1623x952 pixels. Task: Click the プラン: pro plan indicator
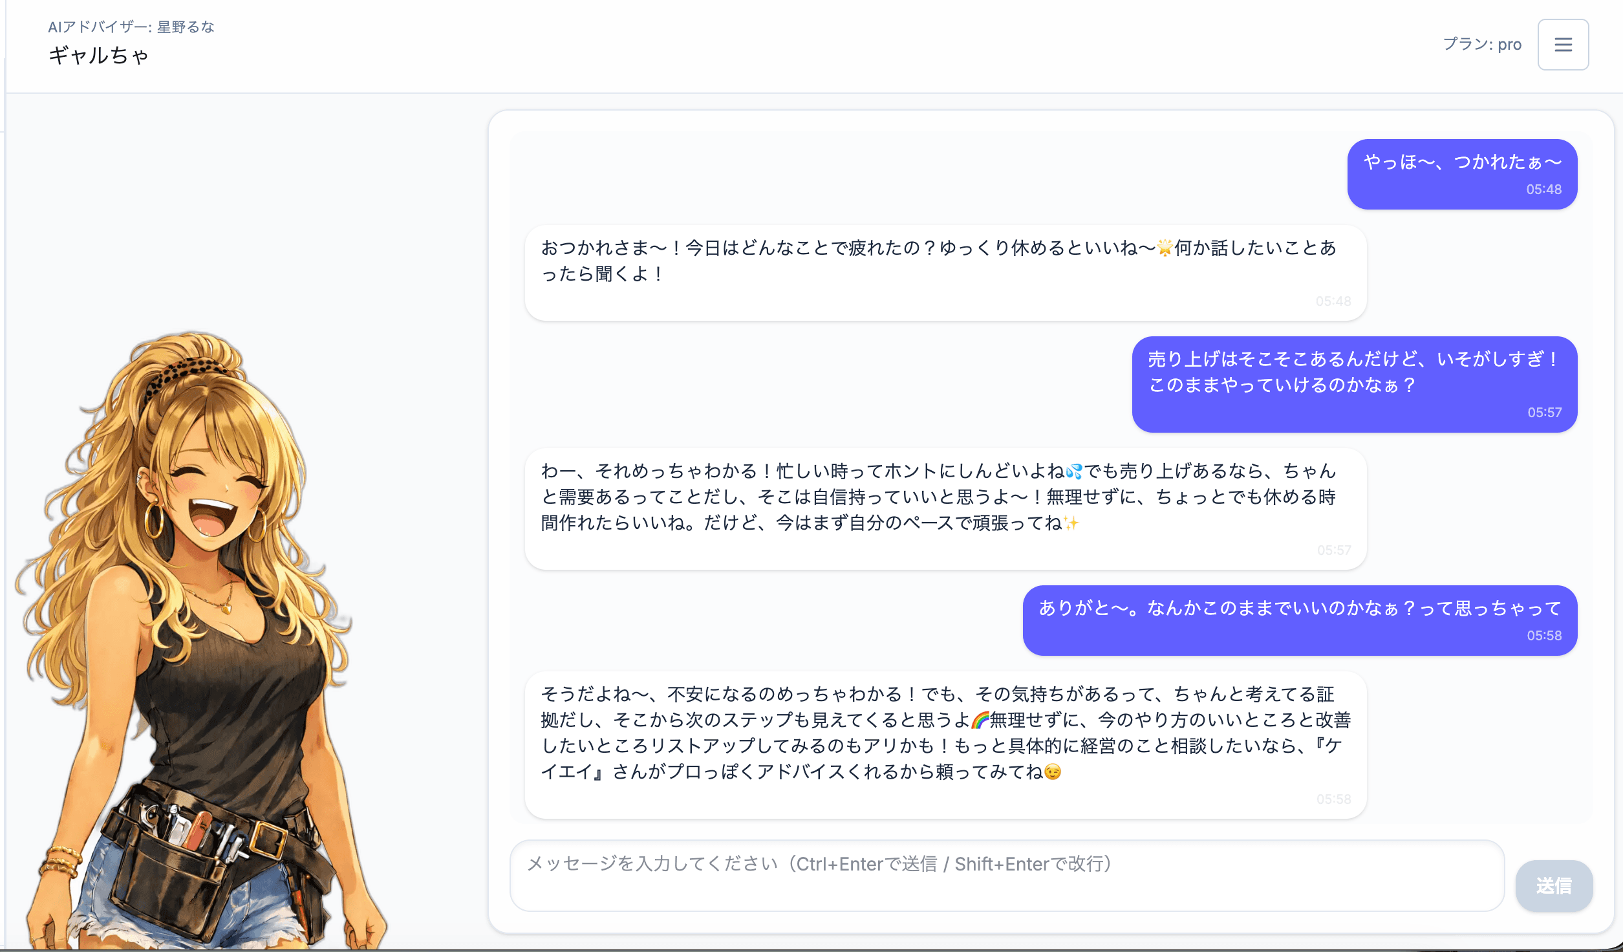(x=1481, y=44)
